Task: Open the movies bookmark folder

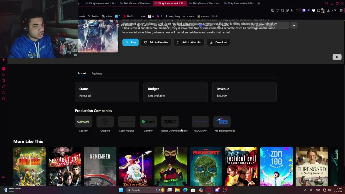Action: click(x=203, y=16)
